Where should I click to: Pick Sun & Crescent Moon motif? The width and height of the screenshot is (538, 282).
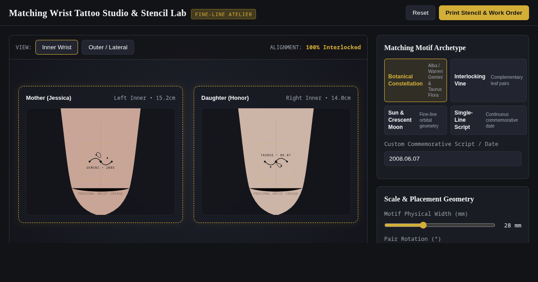tap(416, 120)
